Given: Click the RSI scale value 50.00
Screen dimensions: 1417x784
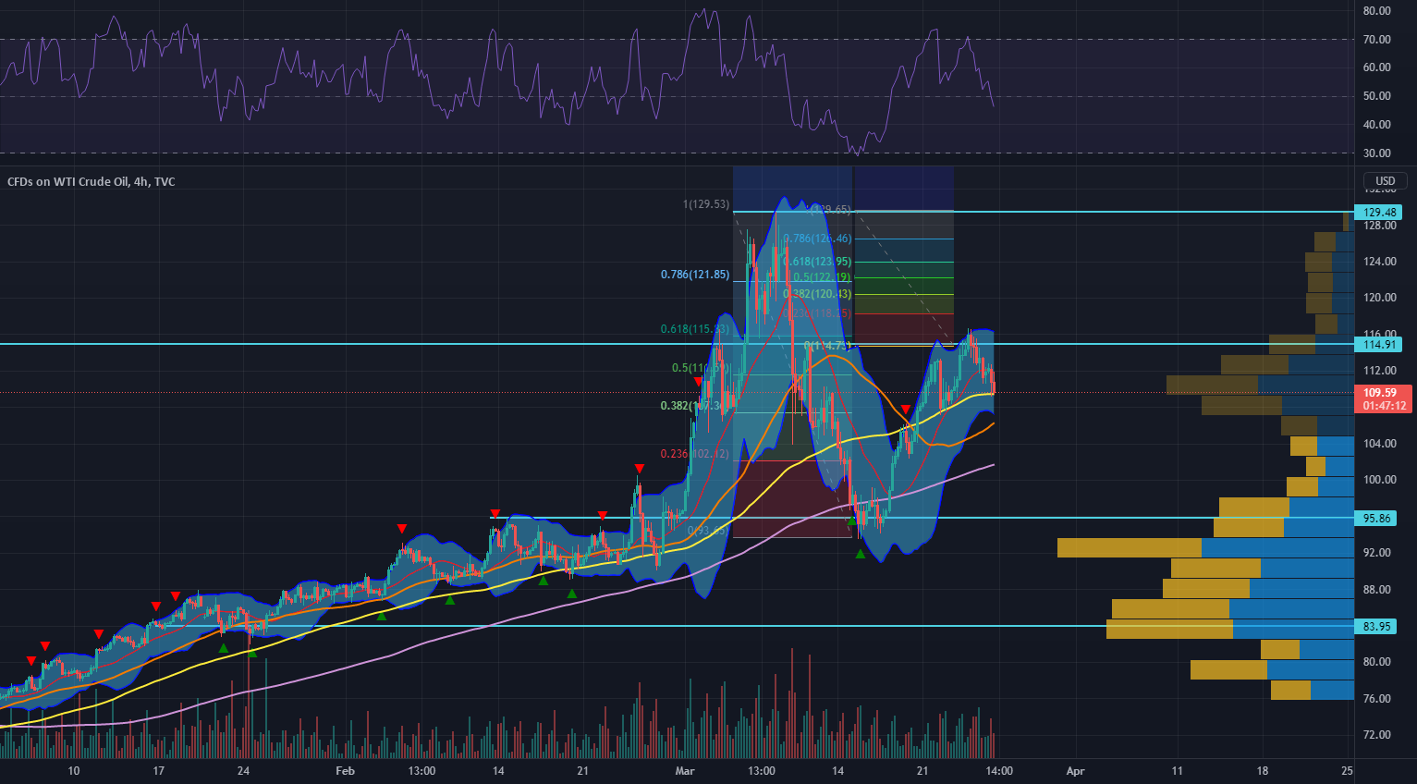Looking at the screenshot, I should (x=1377, y=96).
